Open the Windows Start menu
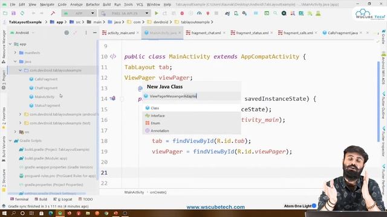Viewport: 387px width, 217px height. [4, 213]
